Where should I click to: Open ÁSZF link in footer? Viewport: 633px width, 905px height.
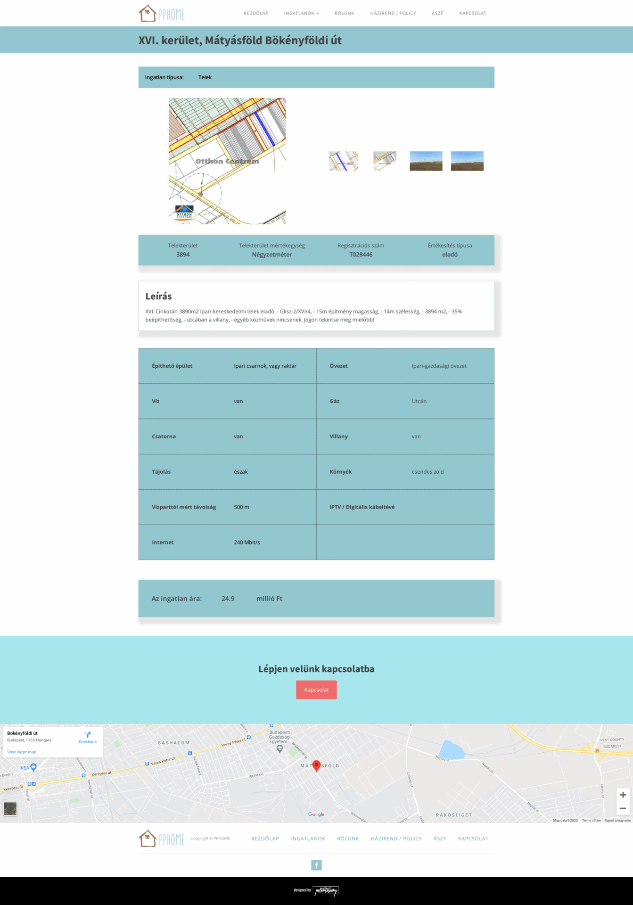coord(440,839)
